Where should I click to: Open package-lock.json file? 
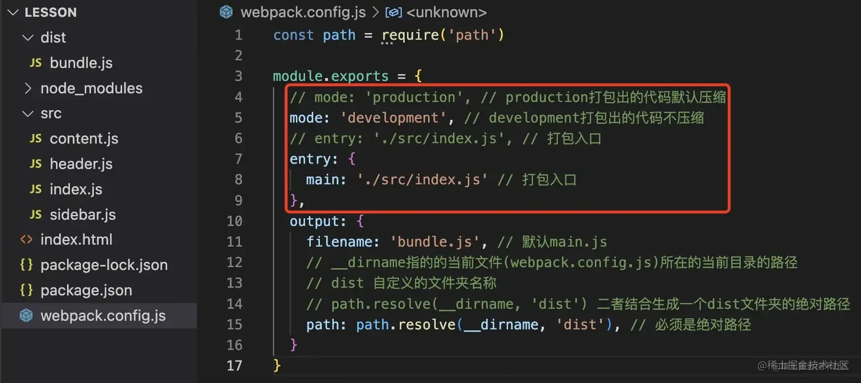pos(104,265)
